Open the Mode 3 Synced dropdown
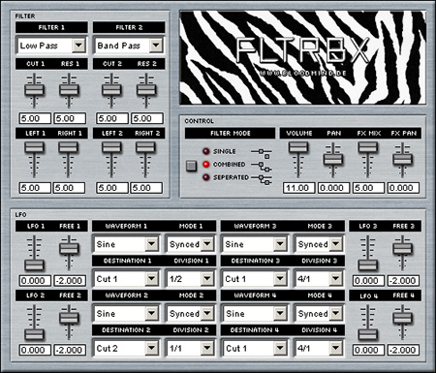 pyautogui.click(x=319, y=244)
